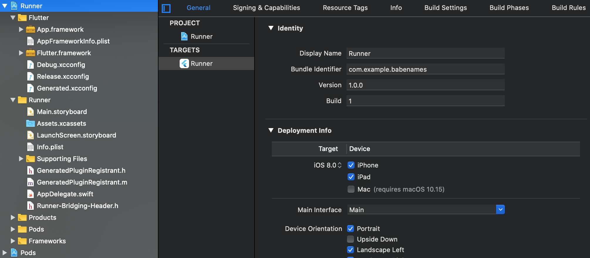
Task: Click the Info.plist file icon
Action: [31, 147]
